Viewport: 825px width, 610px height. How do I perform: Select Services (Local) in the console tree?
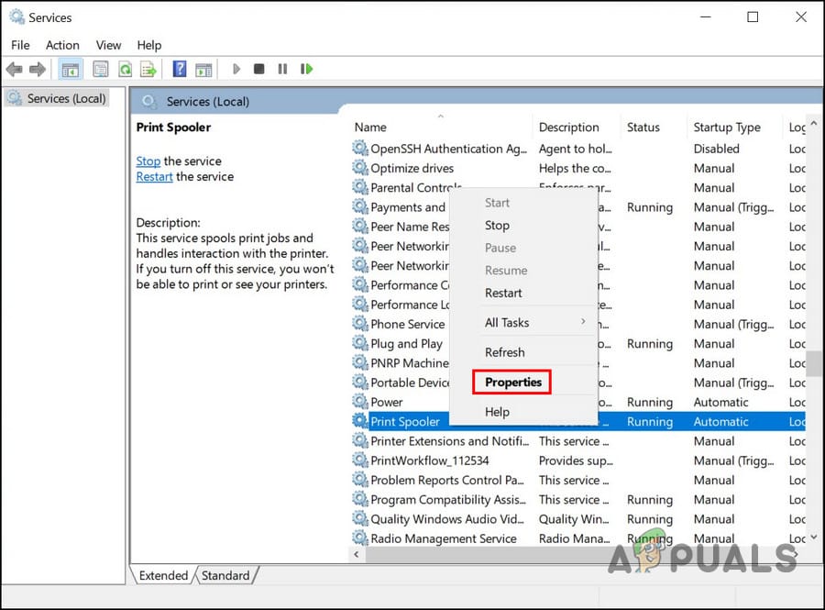pos(64,98)
